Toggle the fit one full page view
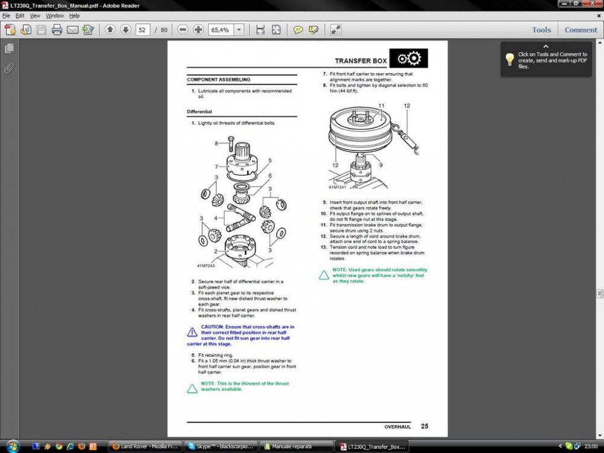604x453 pixels. pyautogui.click(x=276, y=30)
